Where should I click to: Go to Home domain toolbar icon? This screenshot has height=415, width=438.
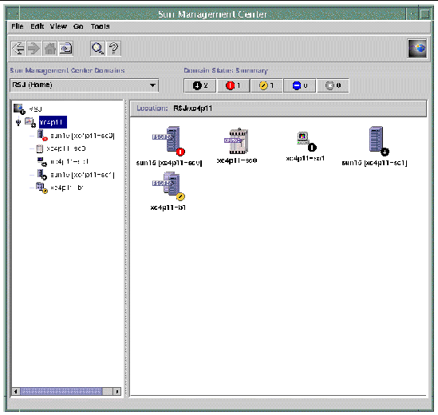coord(50,49)
